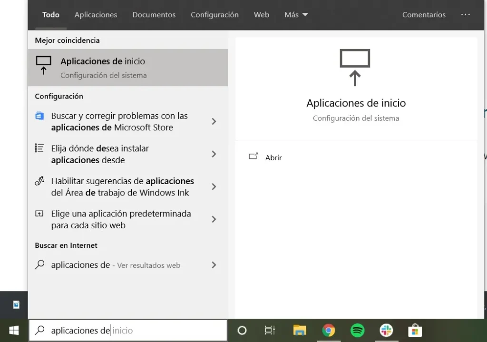Switch to the Web tab
Viewport: 487px width, 342px height.
[262, 15]
